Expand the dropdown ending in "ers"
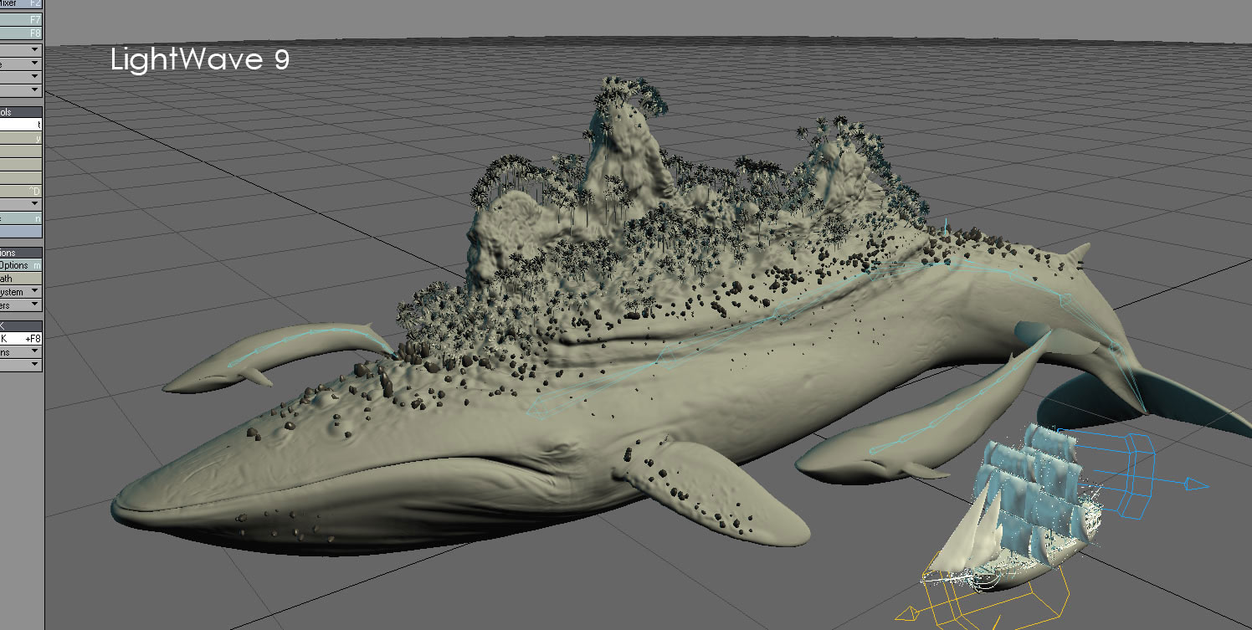 pyautogui.click(x=21, y=305)
